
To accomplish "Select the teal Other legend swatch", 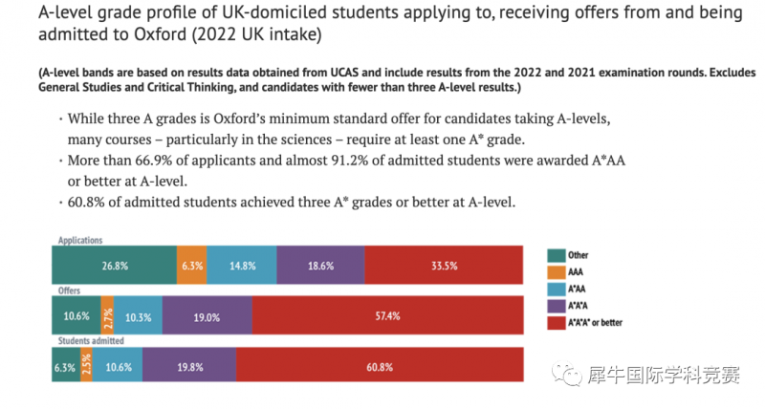I will [x=557, y=255].
